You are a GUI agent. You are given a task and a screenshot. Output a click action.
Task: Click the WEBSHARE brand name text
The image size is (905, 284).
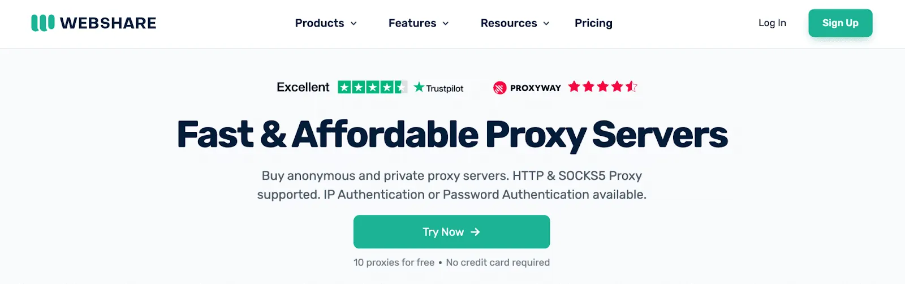click(108, 23)
